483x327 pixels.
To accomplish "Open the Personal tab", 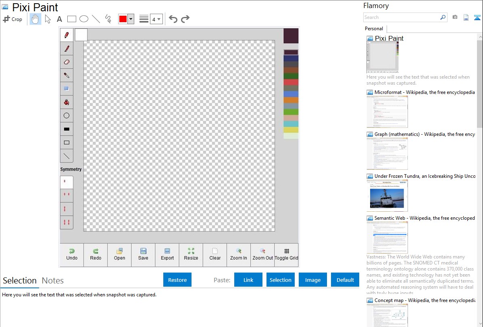I will coord(374,29).
